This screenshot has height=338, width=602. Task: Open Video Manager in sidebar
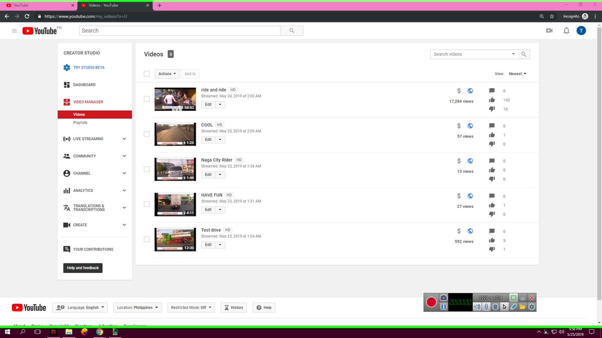tap(88, 102)
